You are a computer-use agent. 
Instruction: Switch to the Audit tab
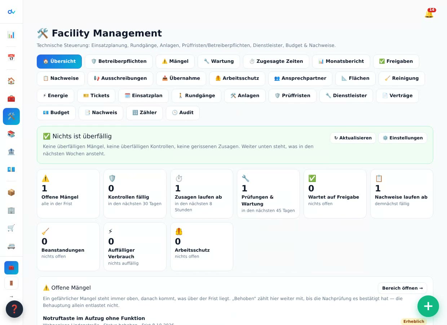click(183, 113)
